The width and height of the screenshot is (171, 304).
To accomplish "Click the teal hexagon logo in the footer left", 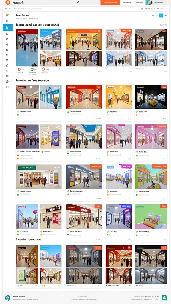I will [7, 297].
